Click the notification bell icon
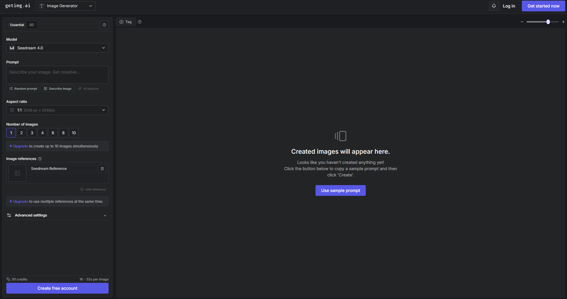 (x=494, y=6)
